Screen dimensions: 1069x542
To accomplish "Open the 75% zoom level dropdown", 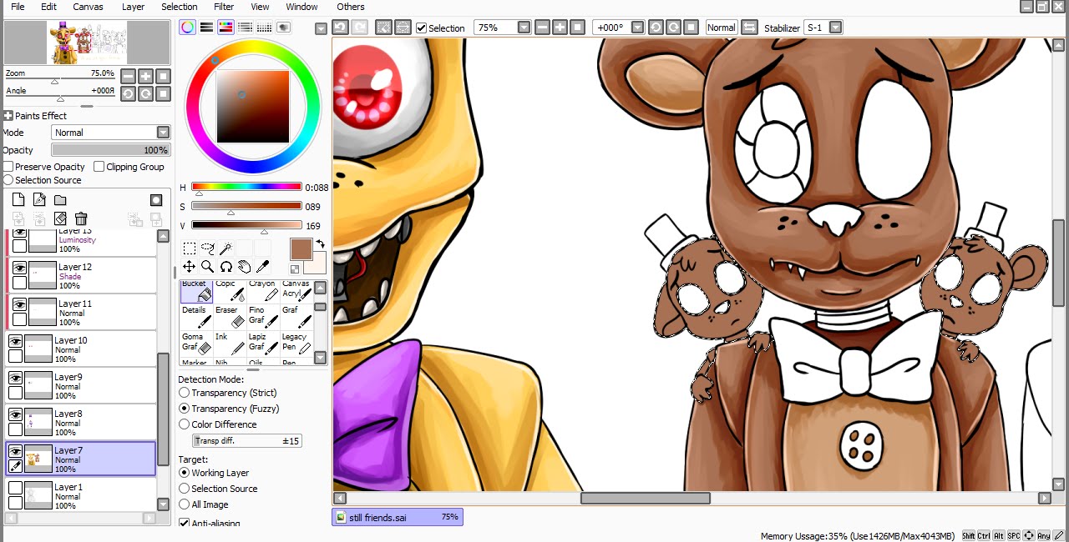I will [x=524, y=28].
